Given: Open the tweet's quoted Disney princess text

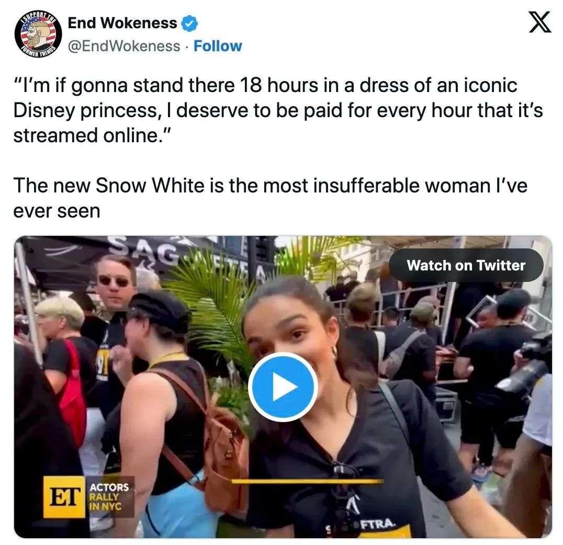Looking at the screenshot, I should click(278, 110).
